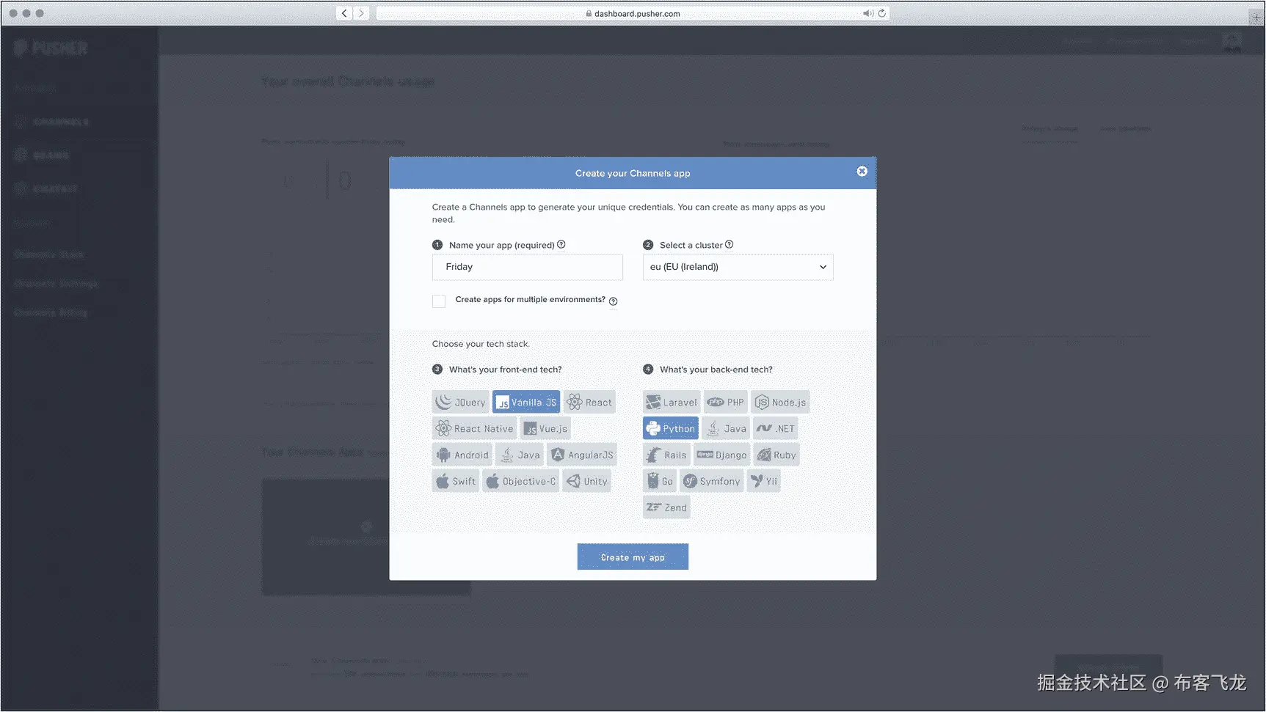
Task: Show help for multiple environments option
Action: pyautogui.click(x=614, y=301)
